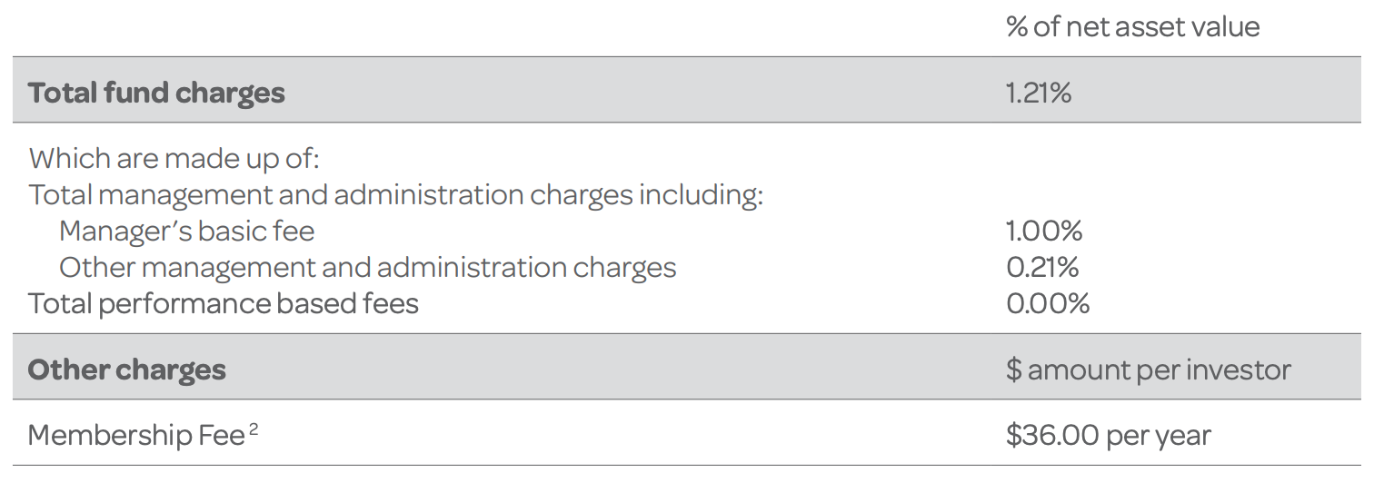Click the bold 'Other charges' section heading

[x=126, y=370]
